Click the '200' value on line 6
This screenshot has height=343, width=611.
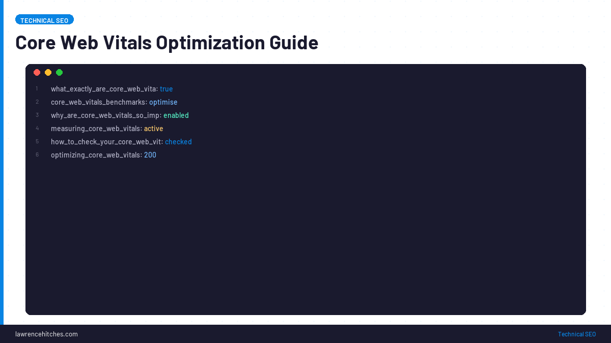pos(150,154)
